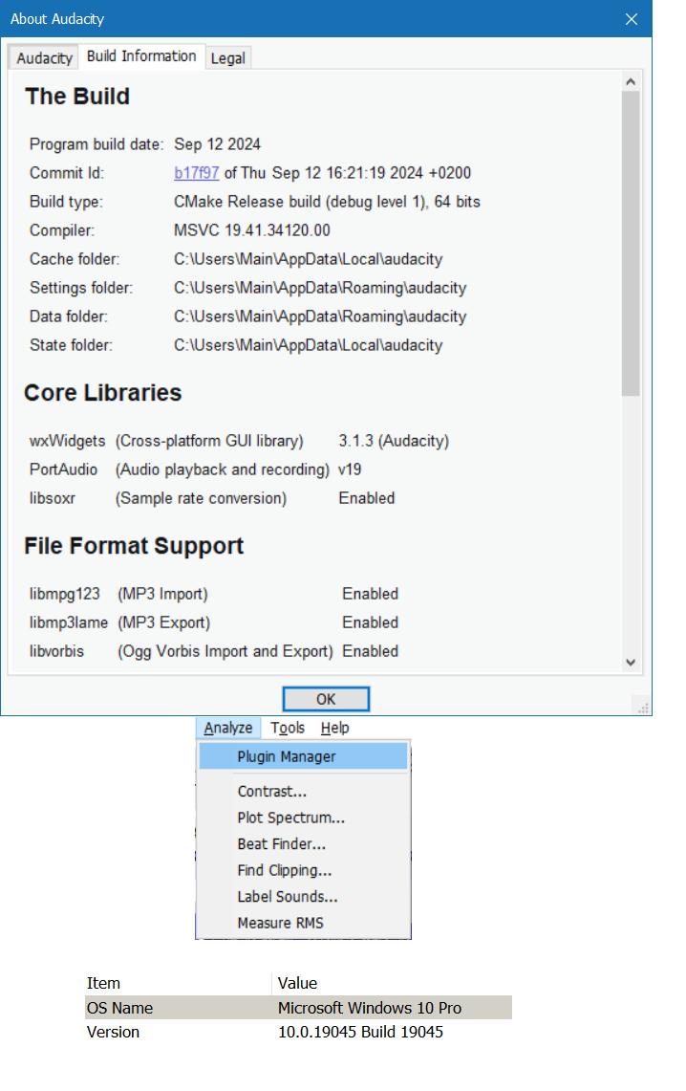
Task: Click the dialog resize grip corner
Action: (644, 708)
